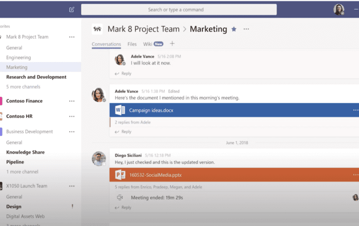The width and height of the screenshot is (359, 226).
Task: Switch to the Files tab
Action: click(x=132, y=44)
